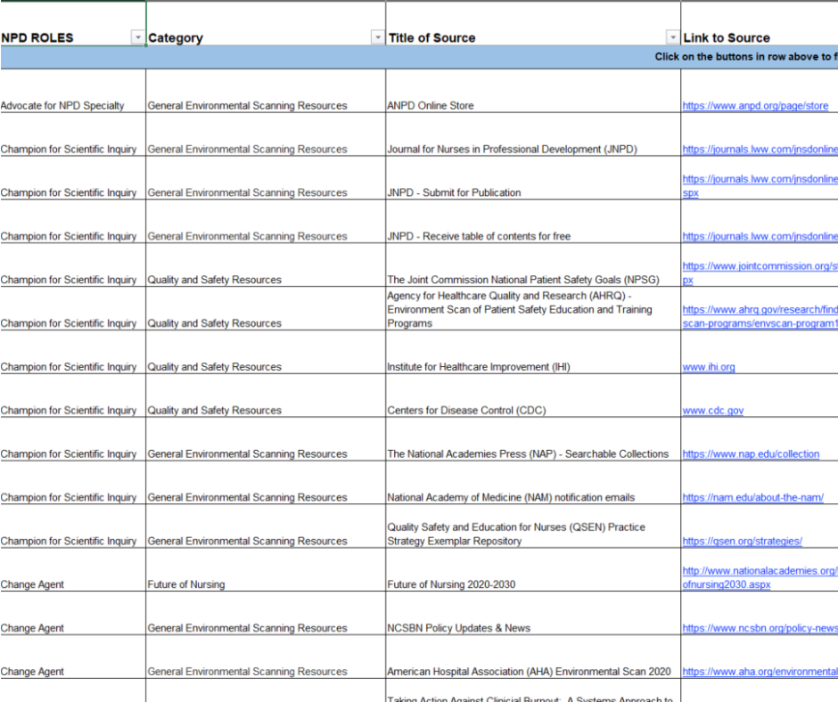The height and width of the screenshot is (702, 838).
Task: Select National Academy of Medicine notification emails cell
Action: click(x=533, y=483)
